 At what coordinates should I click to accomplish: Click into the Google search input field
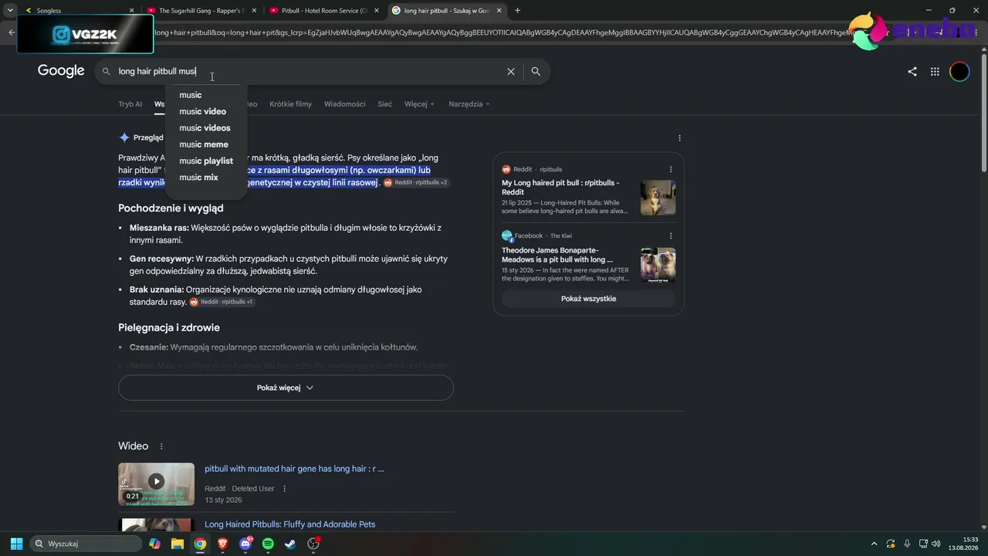click(309, 71)
